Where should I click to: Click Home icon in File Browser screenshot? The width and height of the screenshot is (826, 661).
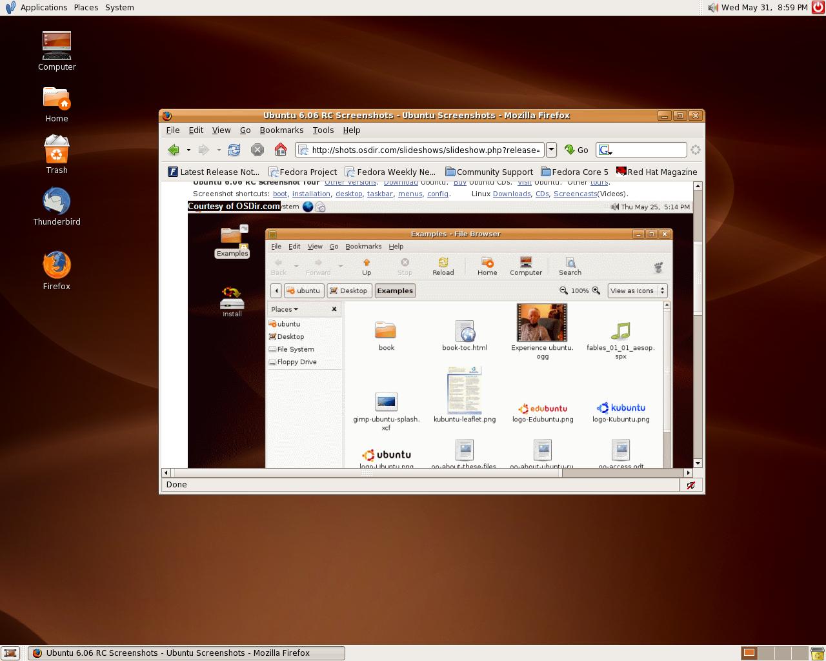(487, 267)
